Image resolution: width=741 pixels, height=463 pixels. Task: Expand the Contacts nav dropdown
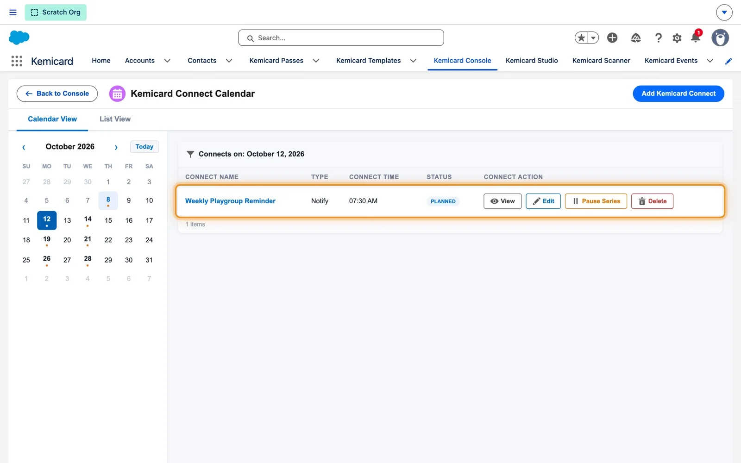point(229,61)
